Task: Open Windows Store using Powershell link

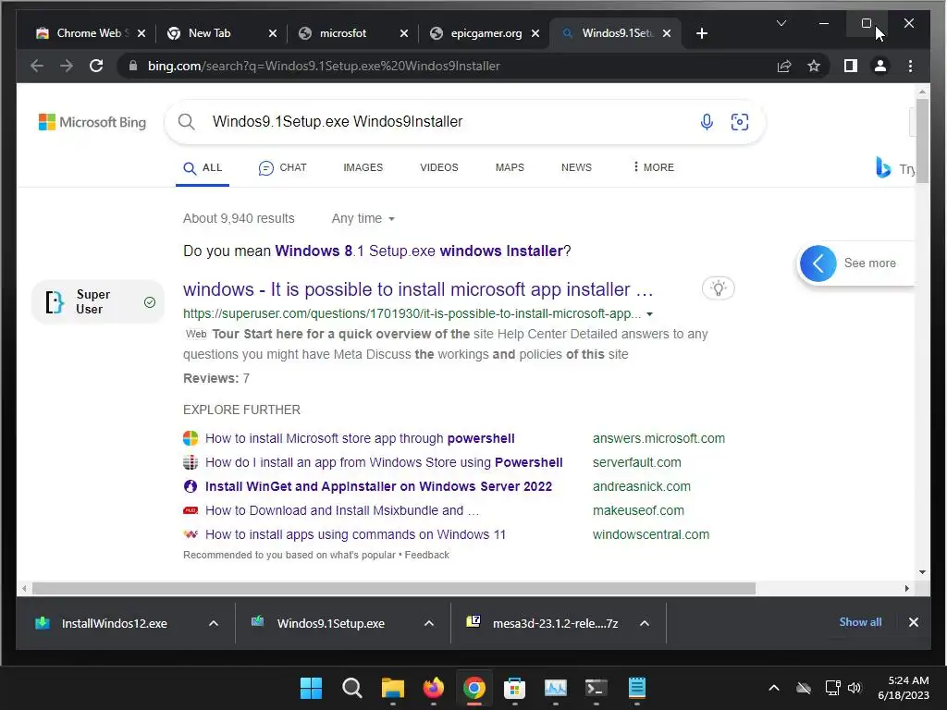Action: [384, 462]
